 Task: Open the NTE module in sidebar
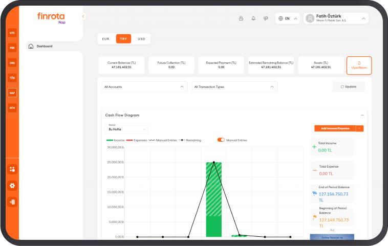[x=12, y=33]
